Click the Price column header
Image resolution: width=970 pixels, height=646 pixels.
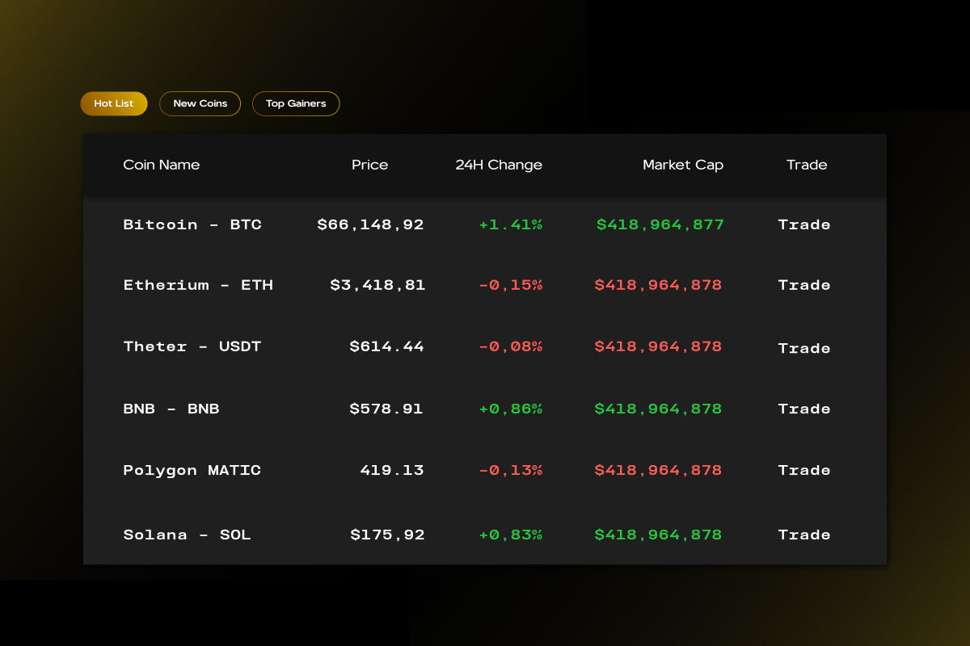click(369, 165)
